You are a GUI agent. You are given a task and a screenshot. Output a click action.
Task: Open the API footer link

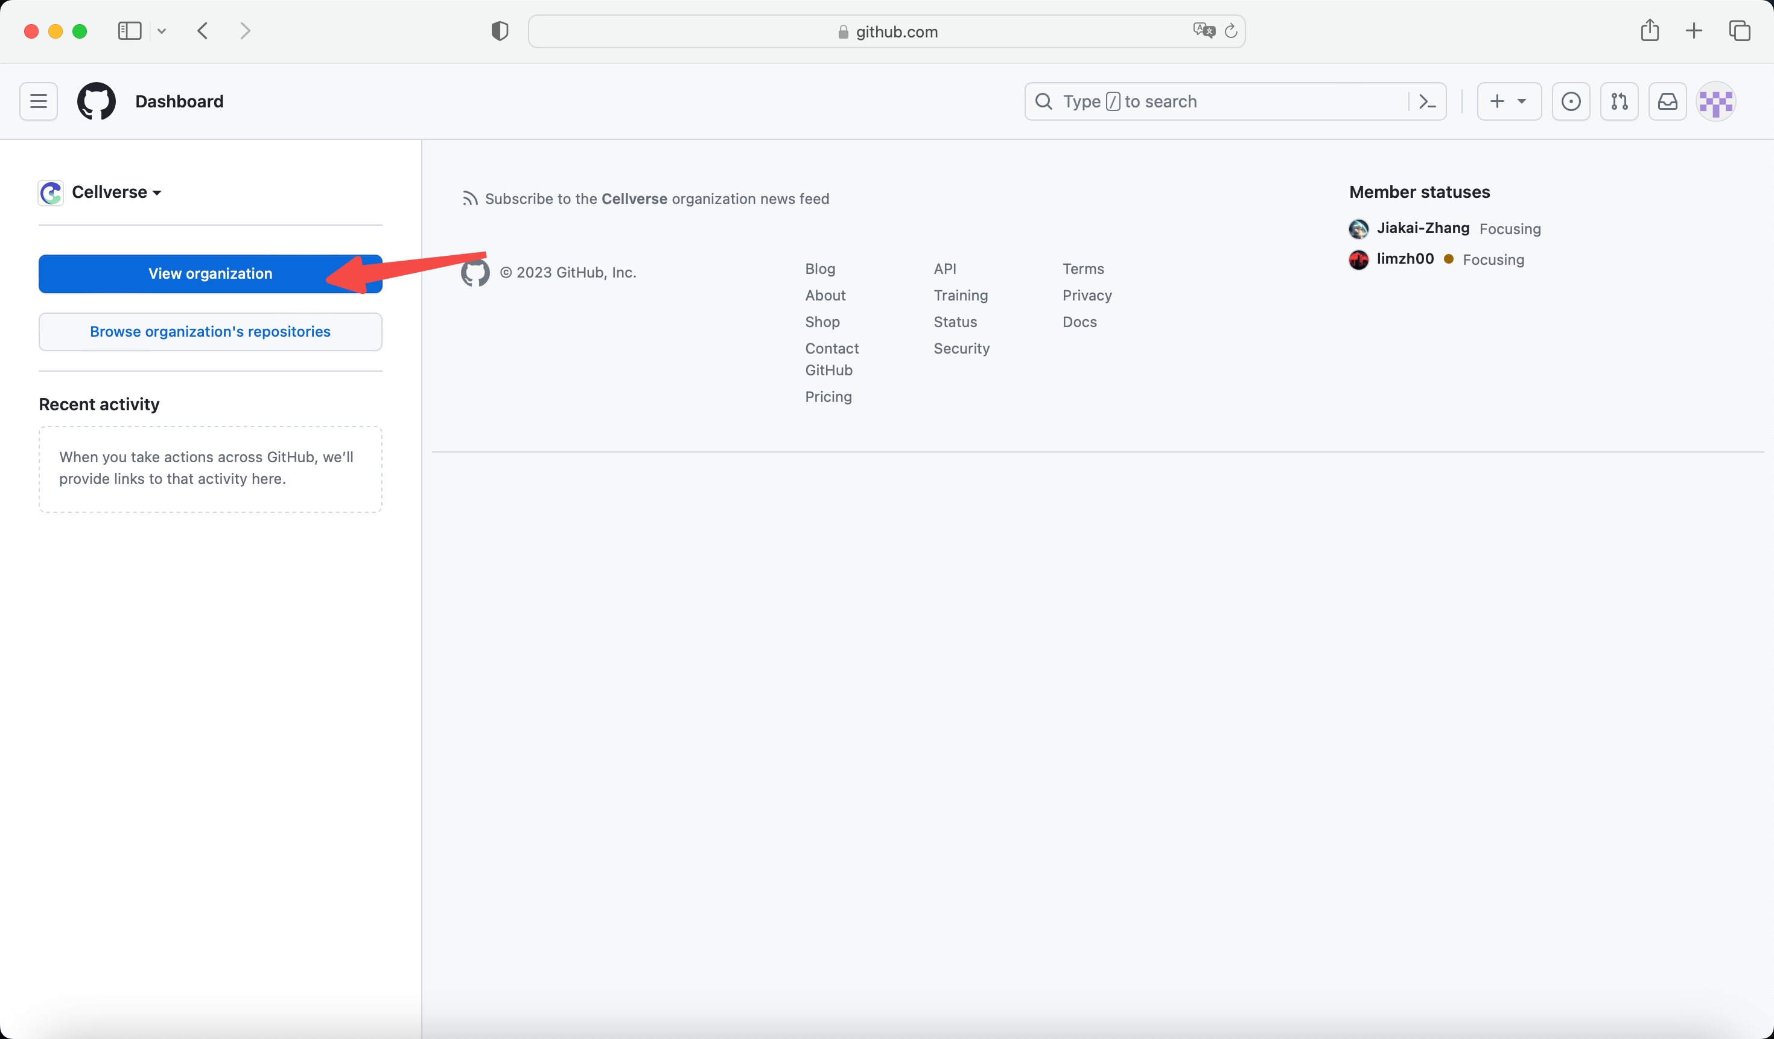click(x=945, y=269)
